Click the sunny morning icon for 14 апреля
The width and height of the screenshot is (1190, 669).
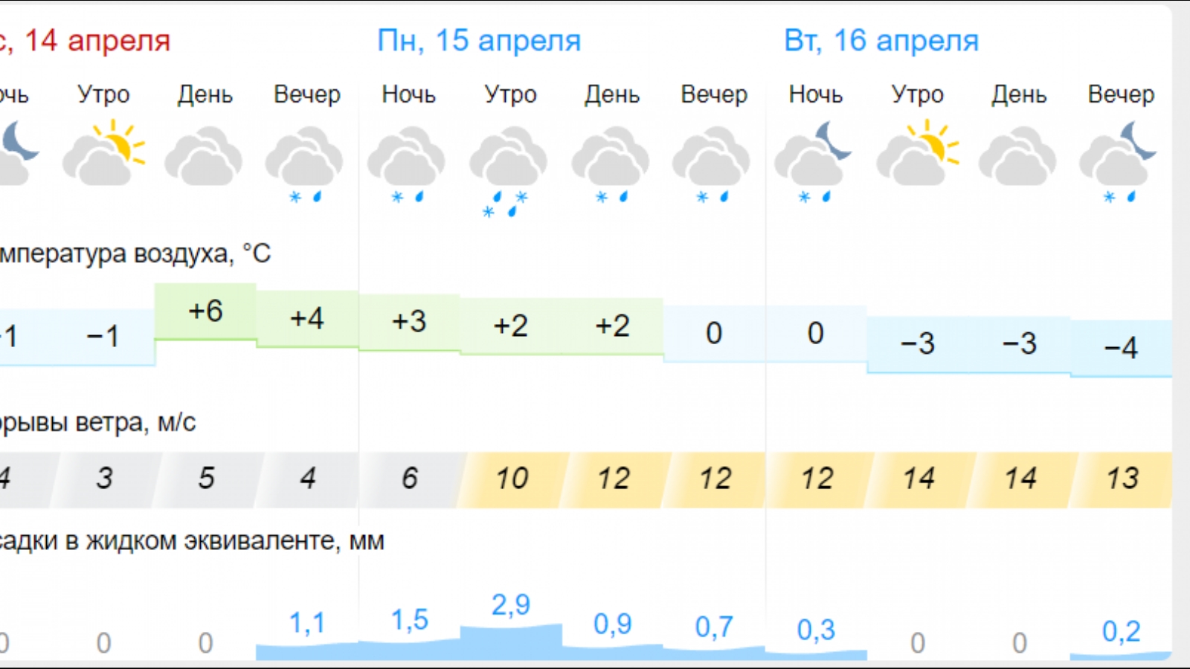pyautogui.click(x=103, y=154)
